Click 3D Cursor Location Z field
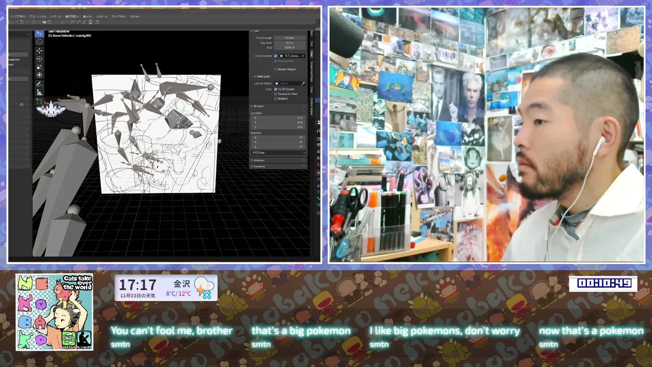 [278, 127]
